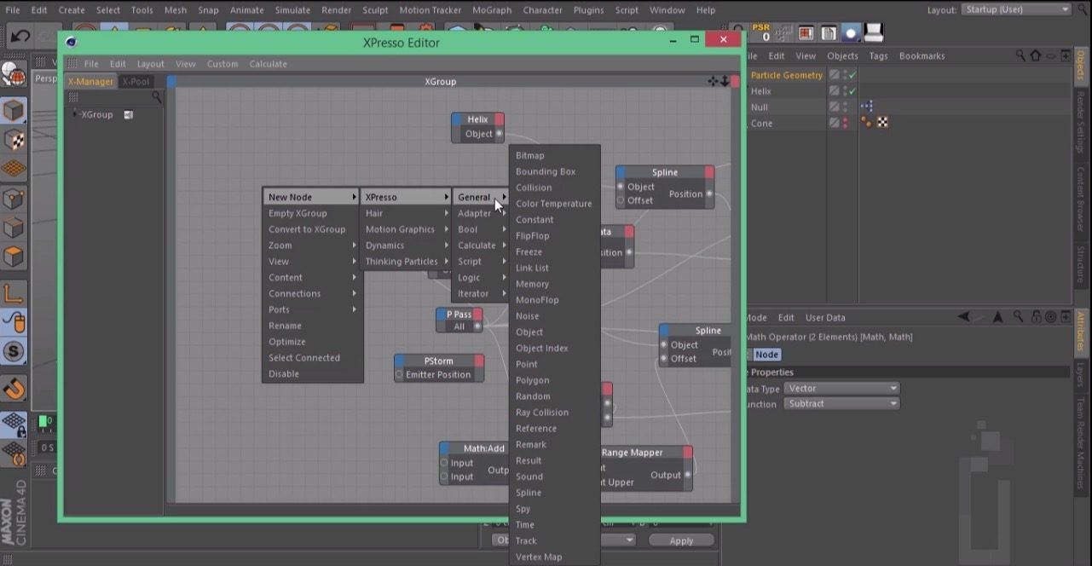Click the checkered texture tag on Cone
The image size is (1092, 566).
(883, 123)
